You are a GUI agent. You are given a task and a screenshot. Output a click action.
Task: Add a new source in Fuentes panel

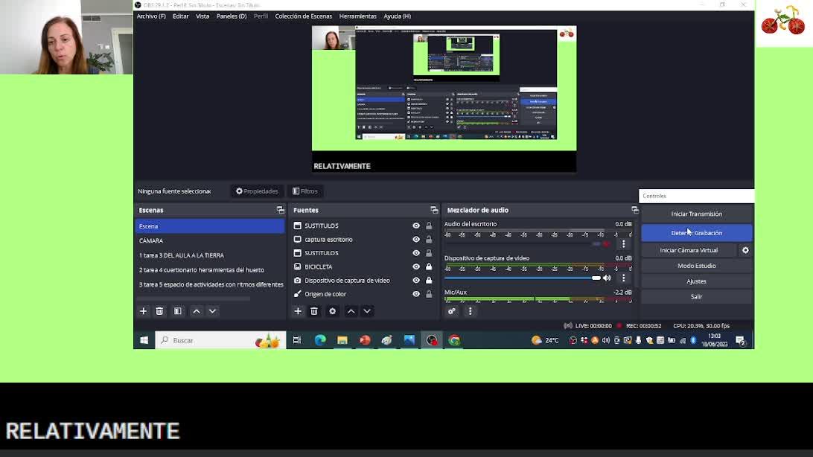[298, 311]
